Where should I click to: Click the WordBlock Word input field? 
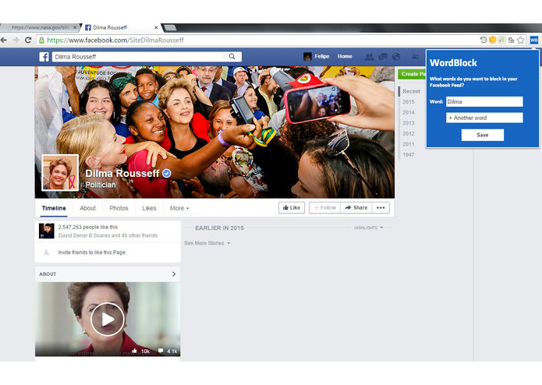(484, 101)
